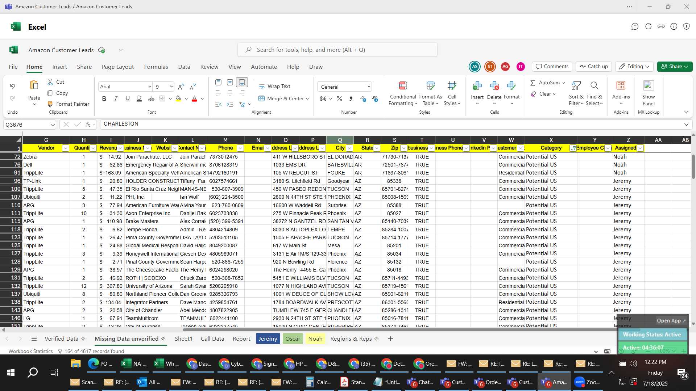
Task: Show the MX Lookup panel
Action: pos(649,93)
